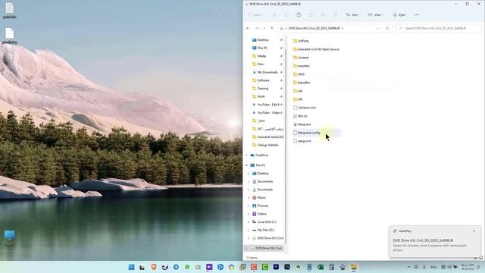Click the Share icon in toolbar

[x=323, y=15]
